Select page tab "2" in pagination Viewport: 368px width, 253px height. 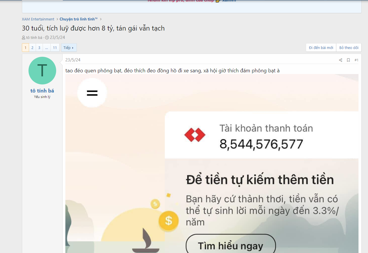(x=32, y=47)
